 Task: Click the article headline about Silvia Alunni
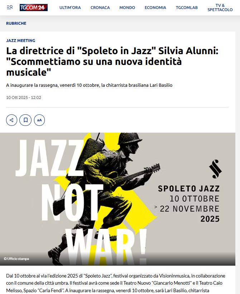click(112, 61)
